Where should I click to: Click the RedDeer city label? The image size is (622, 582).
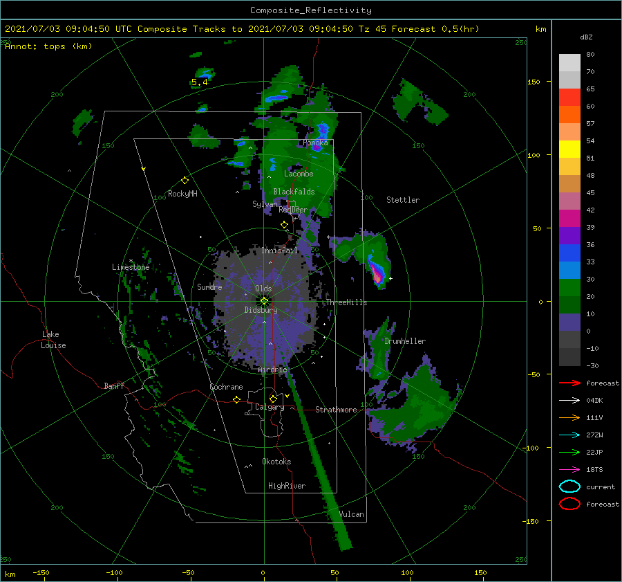(293, 210)
